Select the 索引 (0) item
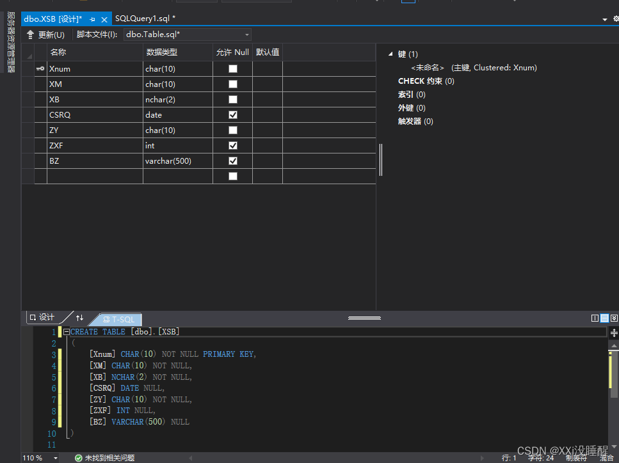Viewport: 619px width, 463px height. (412, 94)
